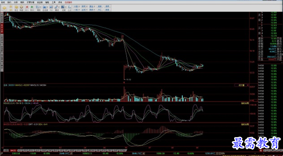Open dropdown arrow next to period icon

click(40, 7)
